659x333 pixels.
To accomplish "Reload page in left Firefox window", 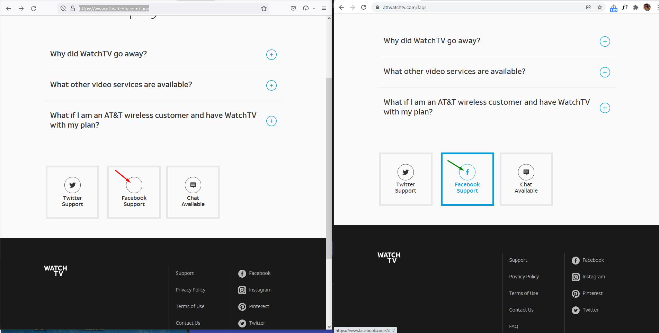I will point(34,8).
